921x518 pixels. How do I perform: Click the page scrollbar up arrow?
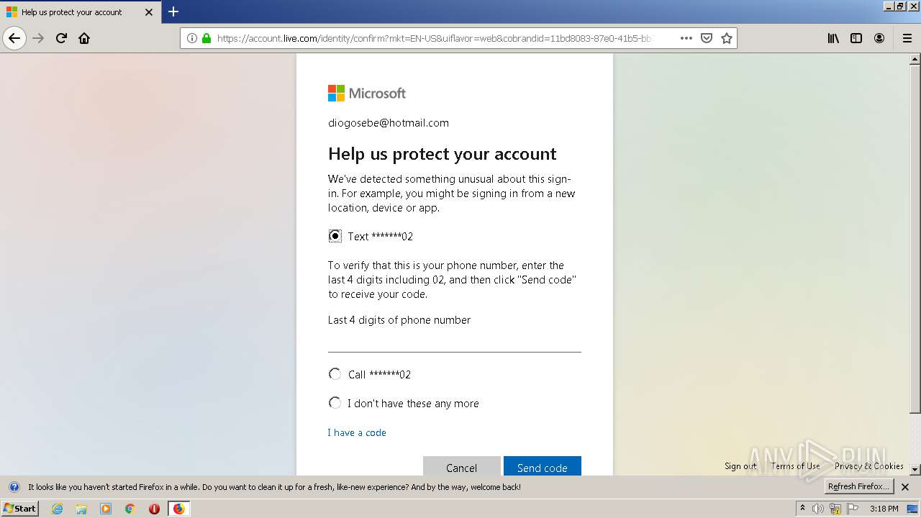pyautogui.click(x=915, y=59)
